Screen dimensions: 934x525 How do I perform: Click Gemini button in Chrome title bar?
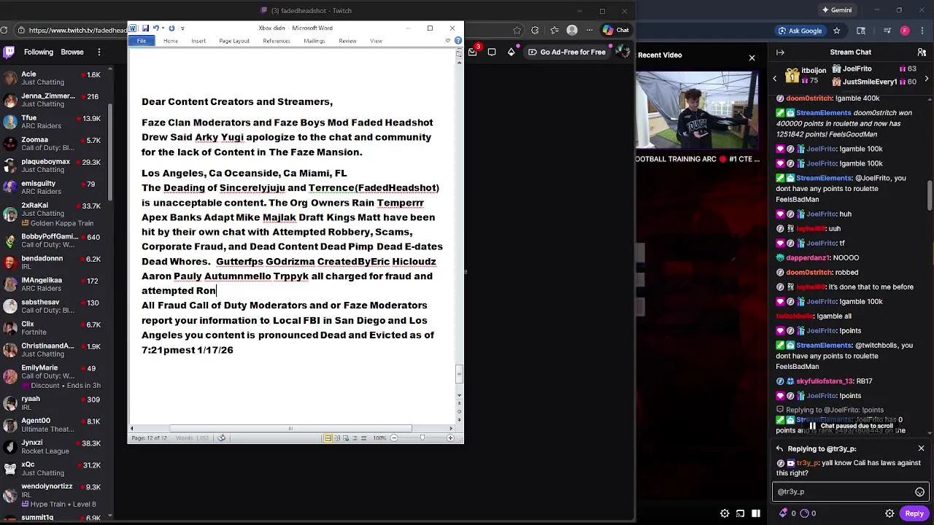coord(836,10)
